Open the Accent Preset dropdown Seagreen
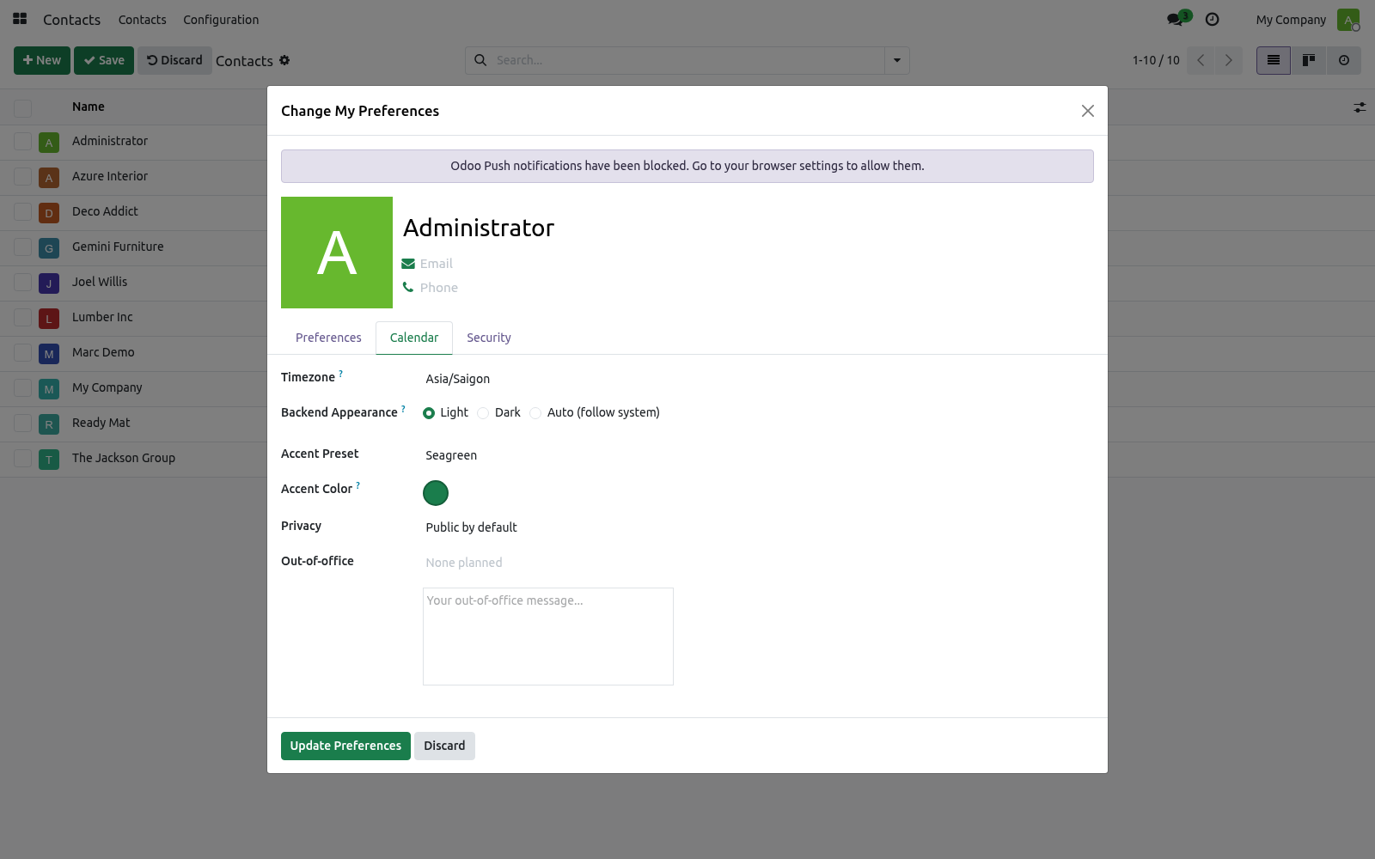The height and width of the screenshot is (859, 1375). pyautogui.click(x=548, y=455)
